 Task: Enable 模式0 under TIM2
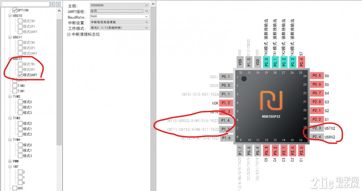point(20,102)
